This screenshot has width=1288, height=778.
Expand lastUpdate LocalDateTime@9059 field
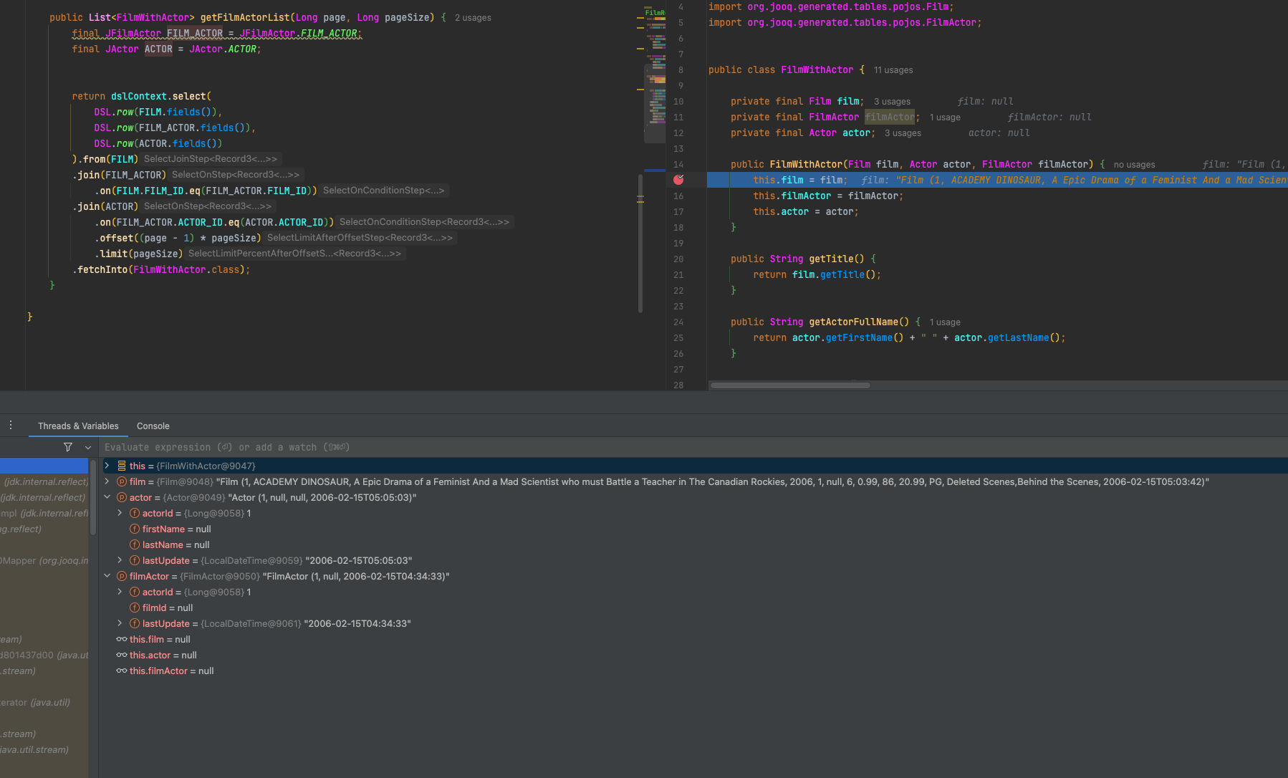point(120,560)
